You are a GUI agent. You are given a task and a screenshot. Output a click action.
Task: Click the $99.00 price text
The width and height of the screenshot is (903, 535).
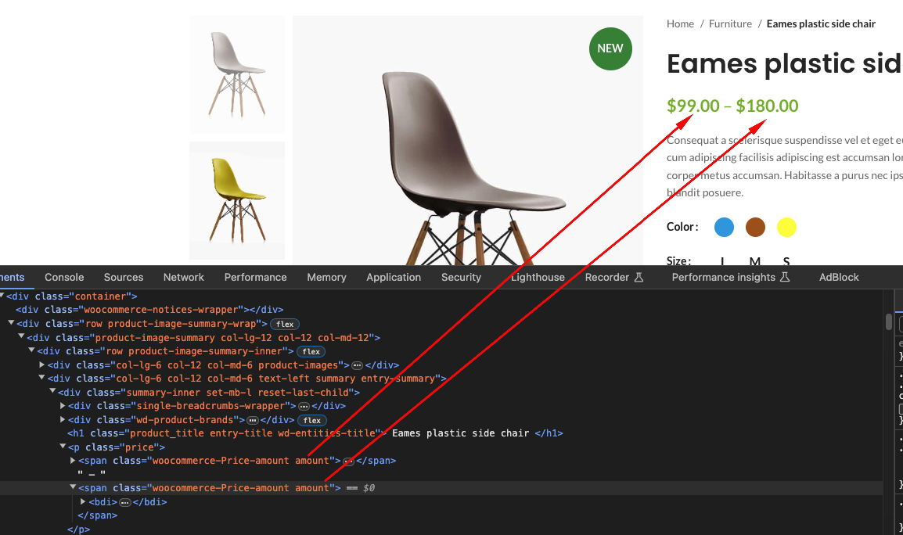(x=693, y=106)
